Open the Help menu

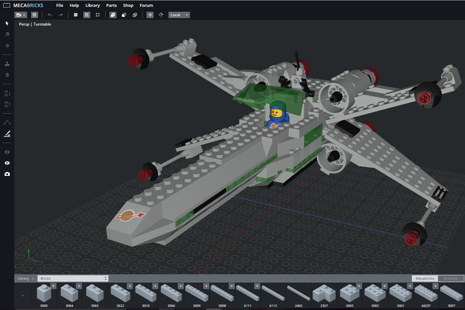coord(74,5)
